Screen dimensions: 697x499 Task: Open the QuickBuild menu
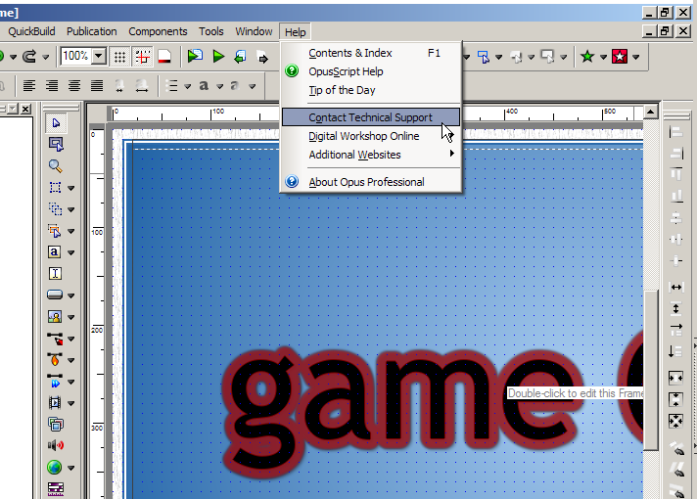(31, 31)
